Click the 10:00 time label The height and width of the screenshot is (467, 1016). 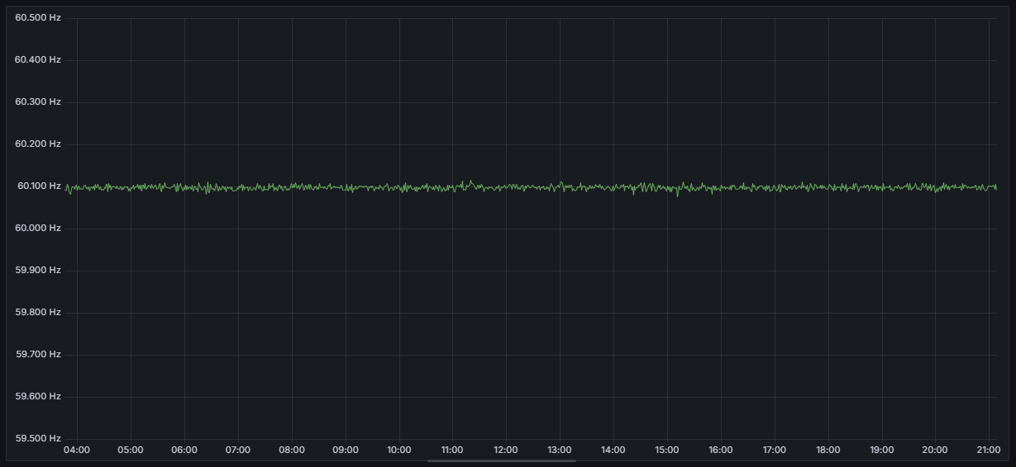(x=399, y=450)
